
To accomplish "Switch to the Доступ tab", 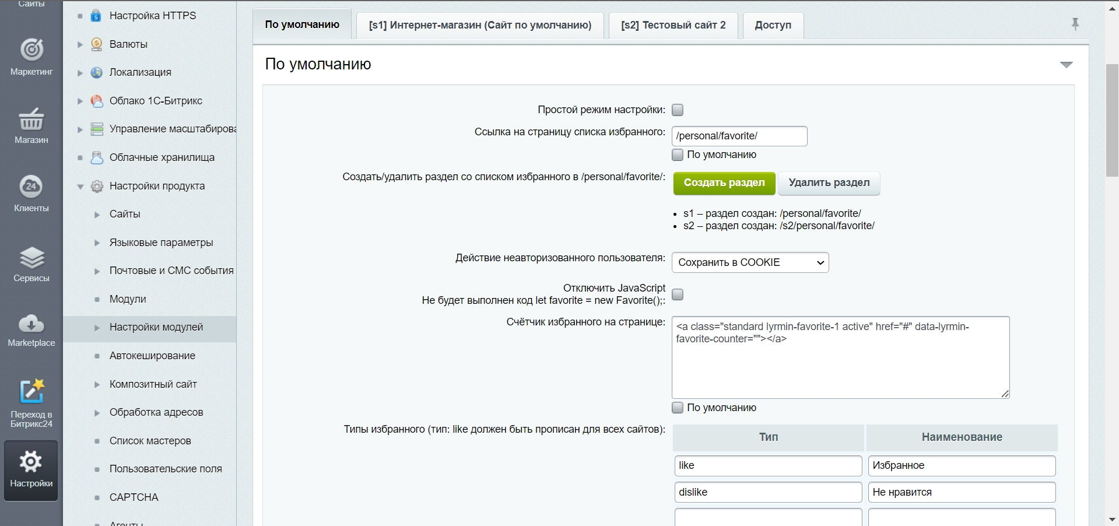I will 773,25.
